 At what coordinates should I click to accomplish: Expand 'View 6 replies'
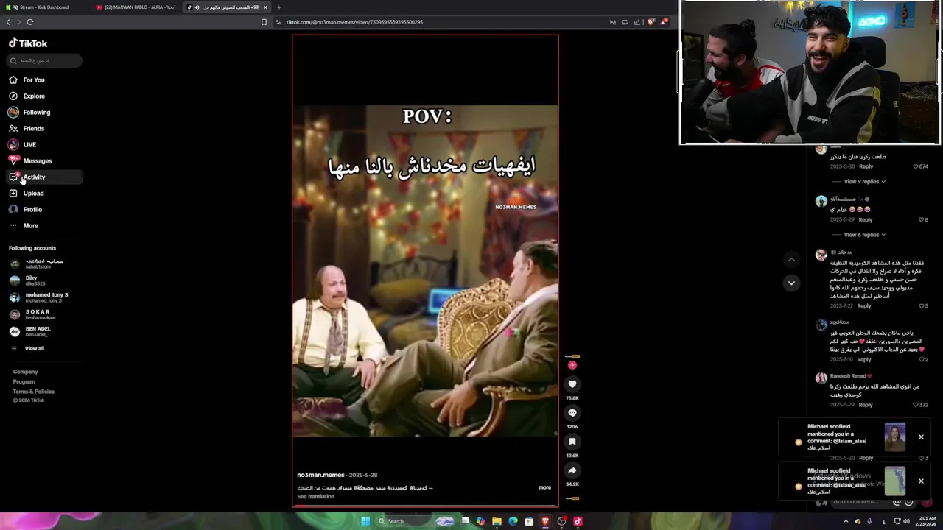[x=864, y=235]
